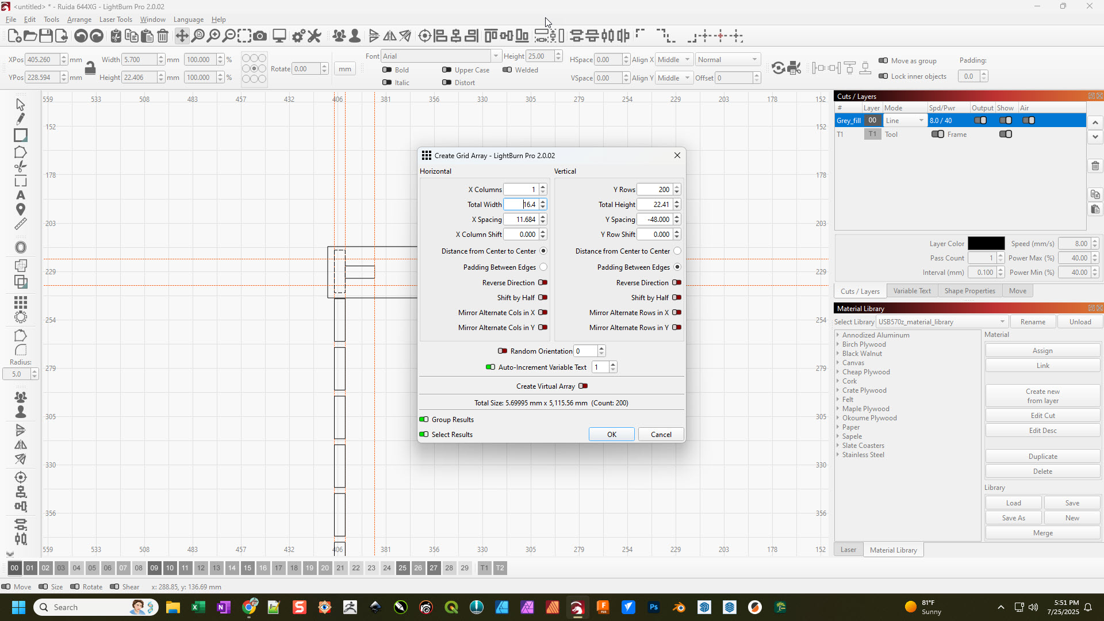Select the Rectangle tool
The height and width of the screenshot is (621, 1104).
coord(20,136)
